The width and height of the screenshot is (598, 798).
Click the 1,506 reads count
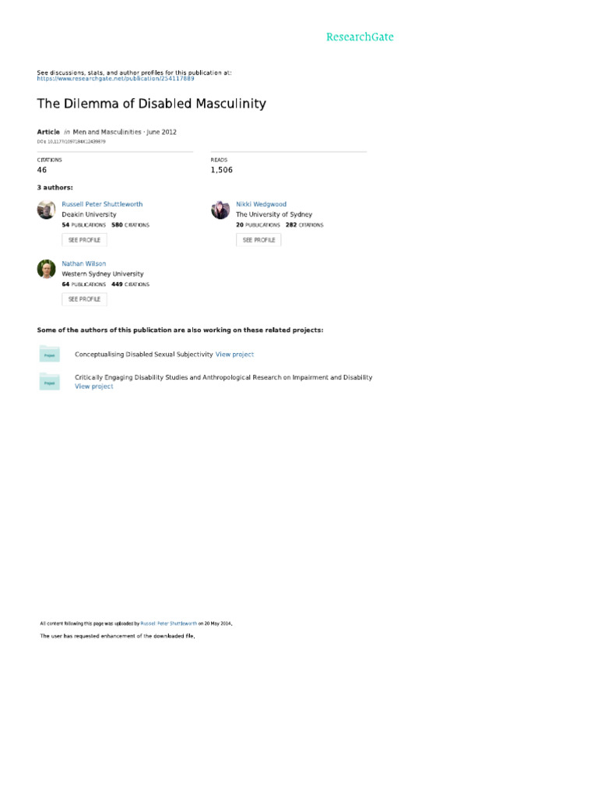tap(221, 169)
